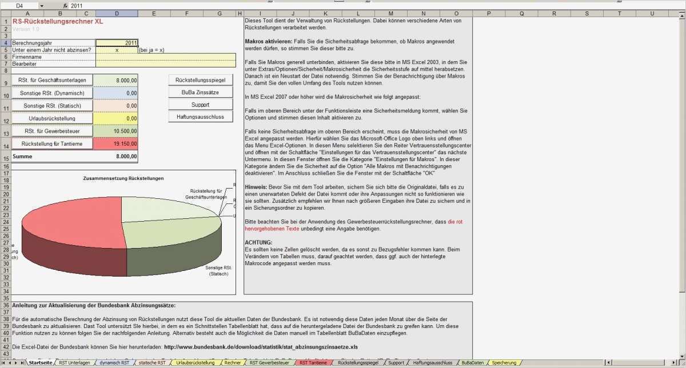686x368 pixels.
Task: Click the fx insert function icon
Action: click(66, 5)
